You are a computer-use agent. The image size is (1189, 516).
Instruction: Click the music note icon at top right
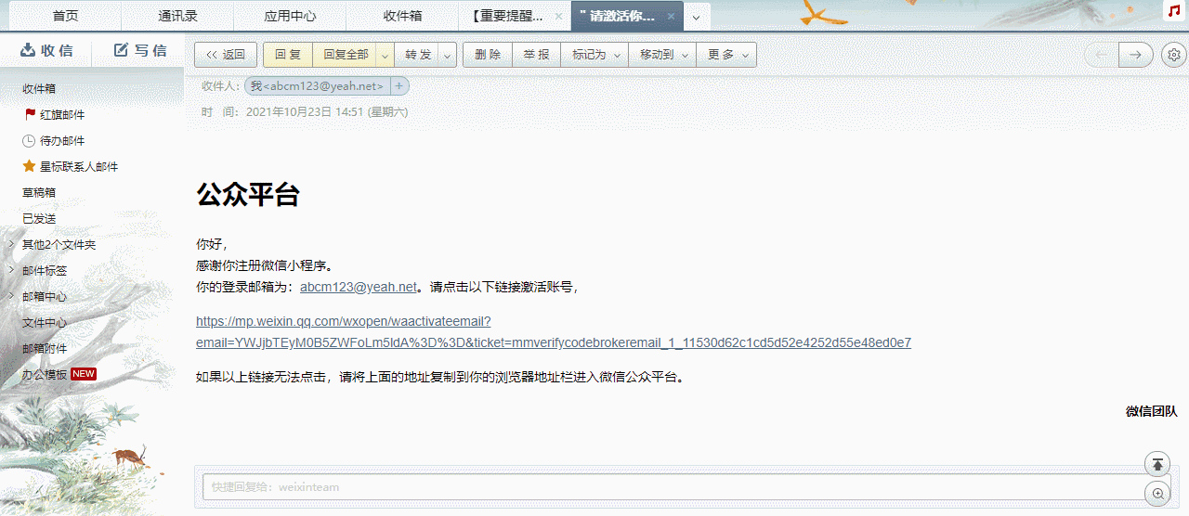[1174, 10]
